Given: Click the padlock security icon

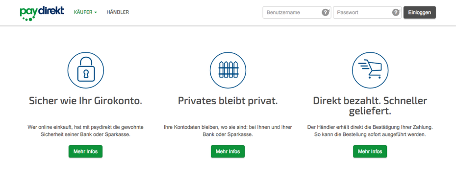Looking at the screenshot, I should [85, 70].
